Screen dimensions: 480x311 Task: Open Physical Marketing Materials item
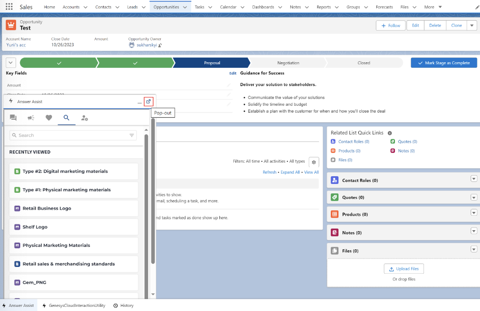click(x=74, y=245)
